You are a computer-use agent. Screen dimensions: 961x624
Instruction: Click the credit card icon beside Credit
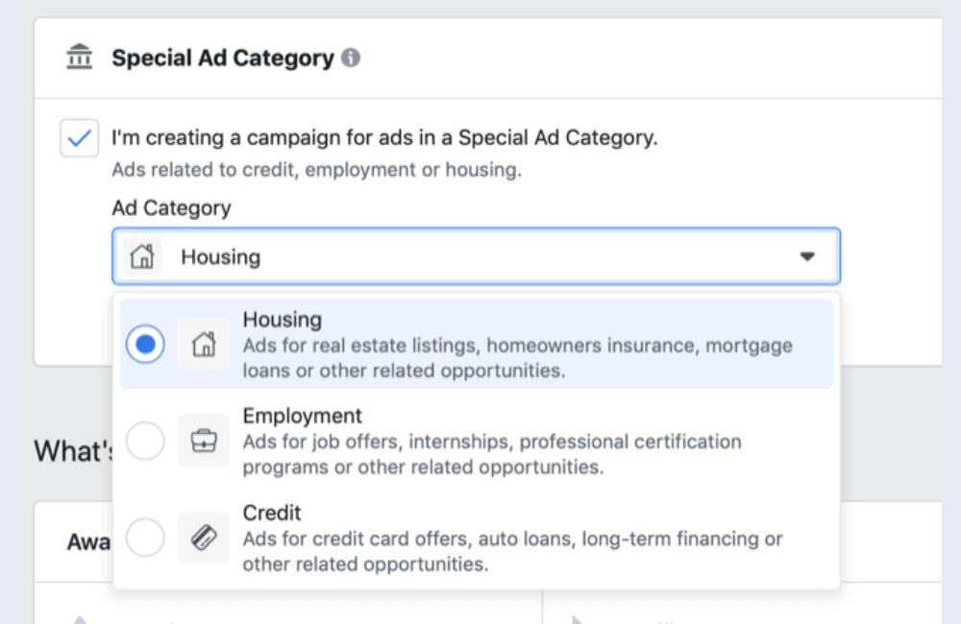[x=204, y=538]
